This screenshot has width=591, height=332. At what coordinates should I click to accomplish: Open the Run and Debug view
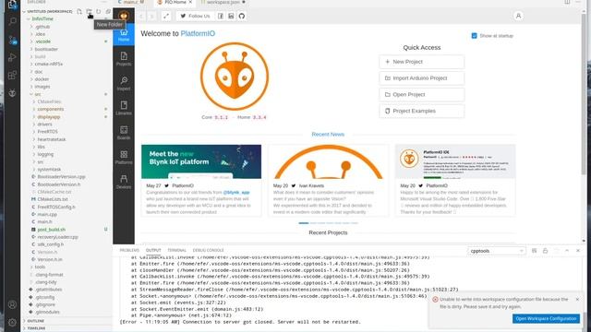[x=12, y=57]
